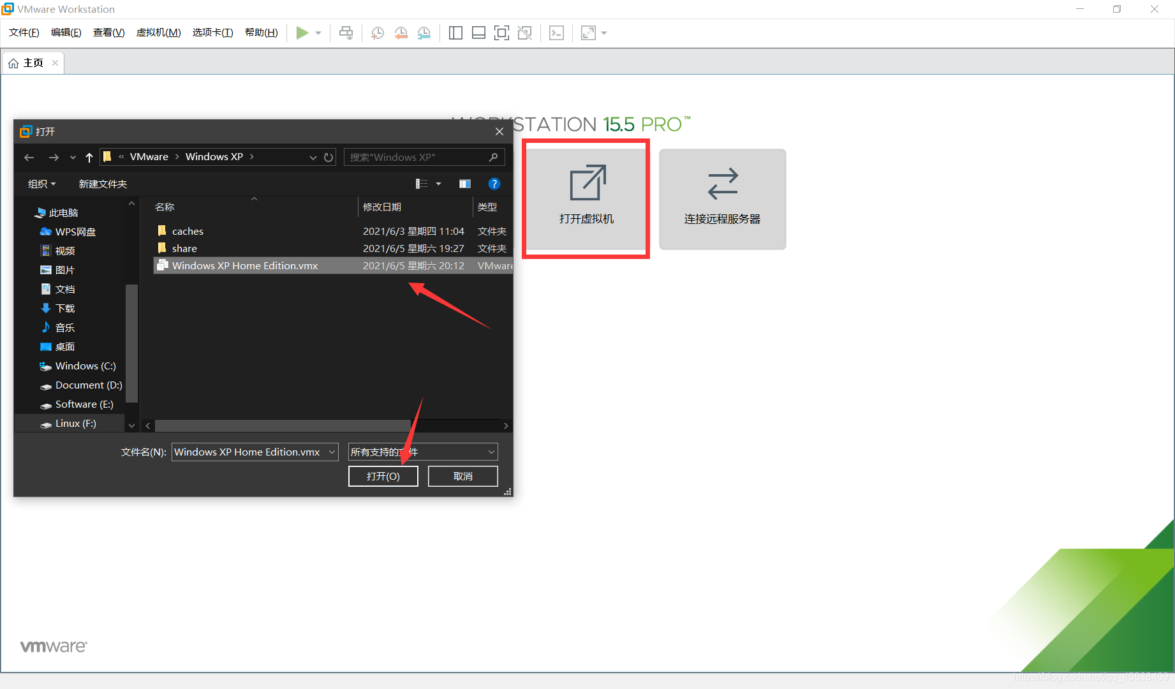
Task: Expand the address bar history dropdown
Action: [x=313, y=158]
